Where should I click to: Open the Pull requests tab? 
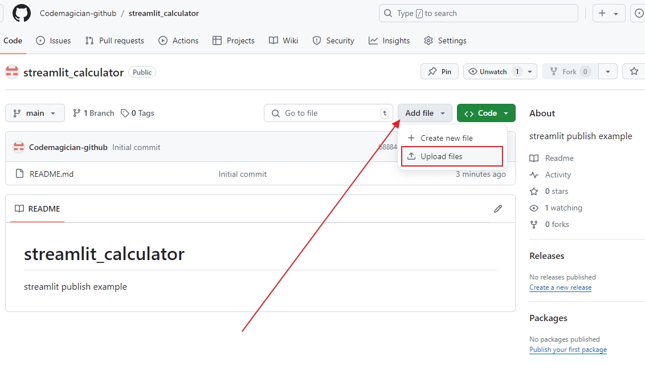click(115, 40)
